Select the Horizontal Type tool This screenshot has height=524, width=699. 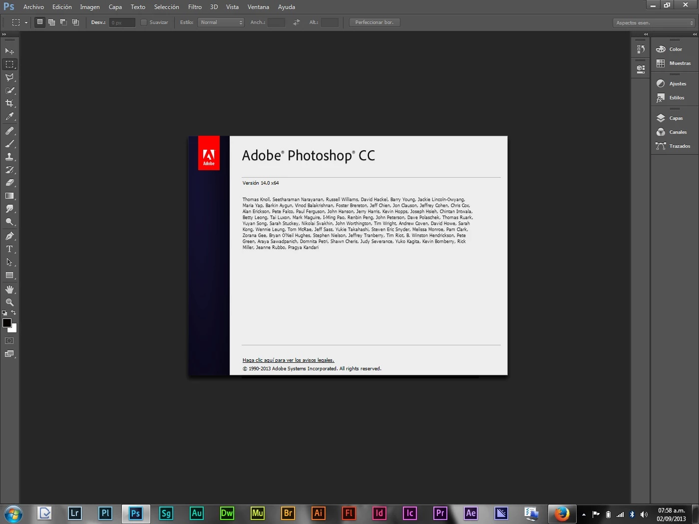pyautogui.click(x=9, y=249)
